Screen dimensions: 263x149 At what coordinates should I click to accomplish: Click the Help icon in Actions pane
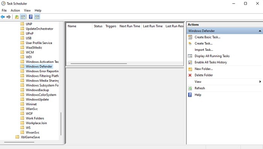coord(190,95)
